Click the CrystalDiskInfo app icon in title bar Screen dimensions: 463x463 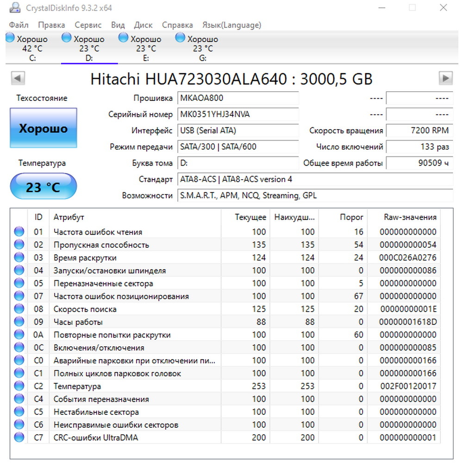(x=15, y=8)
